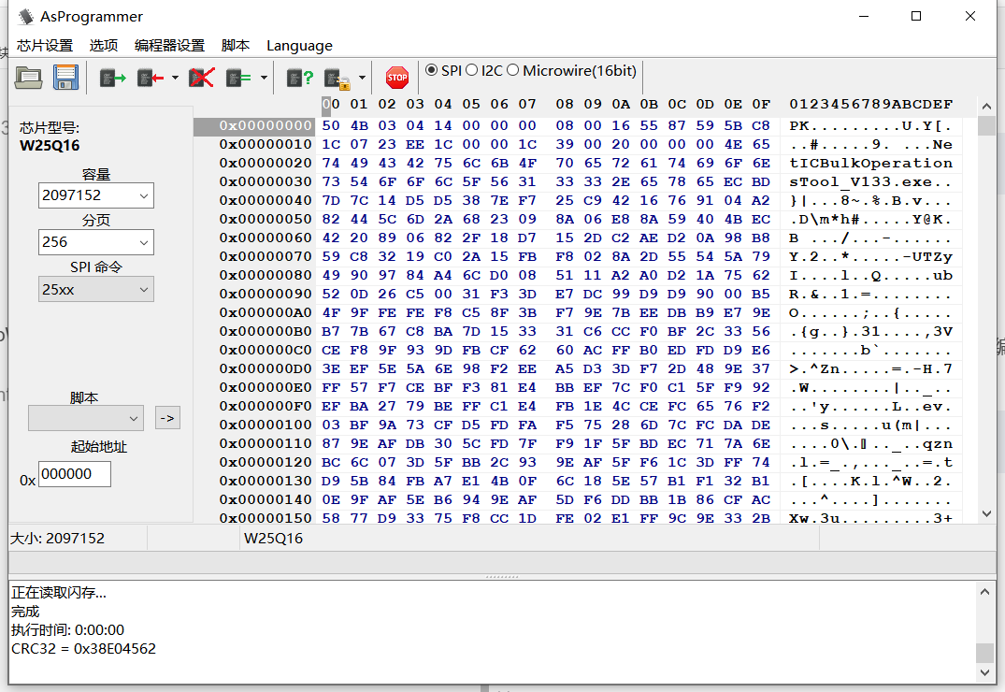This screenshot has width=1005, height=692.
Task: Click status bar chip name W25Q16
Action: pyautogui.click(x=273, y=538)
